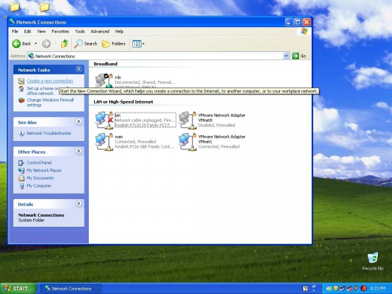Select the lan connection icon
Screen dimensions: 392x294
(104, 120)
